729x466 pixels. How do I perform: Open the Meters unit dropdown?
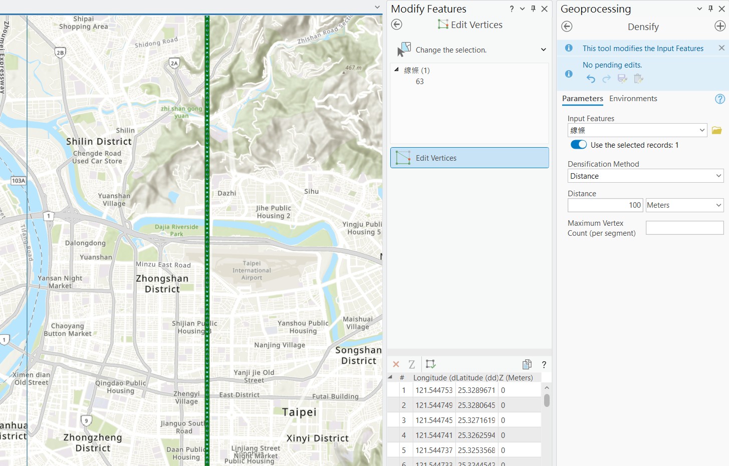(684, 205)
